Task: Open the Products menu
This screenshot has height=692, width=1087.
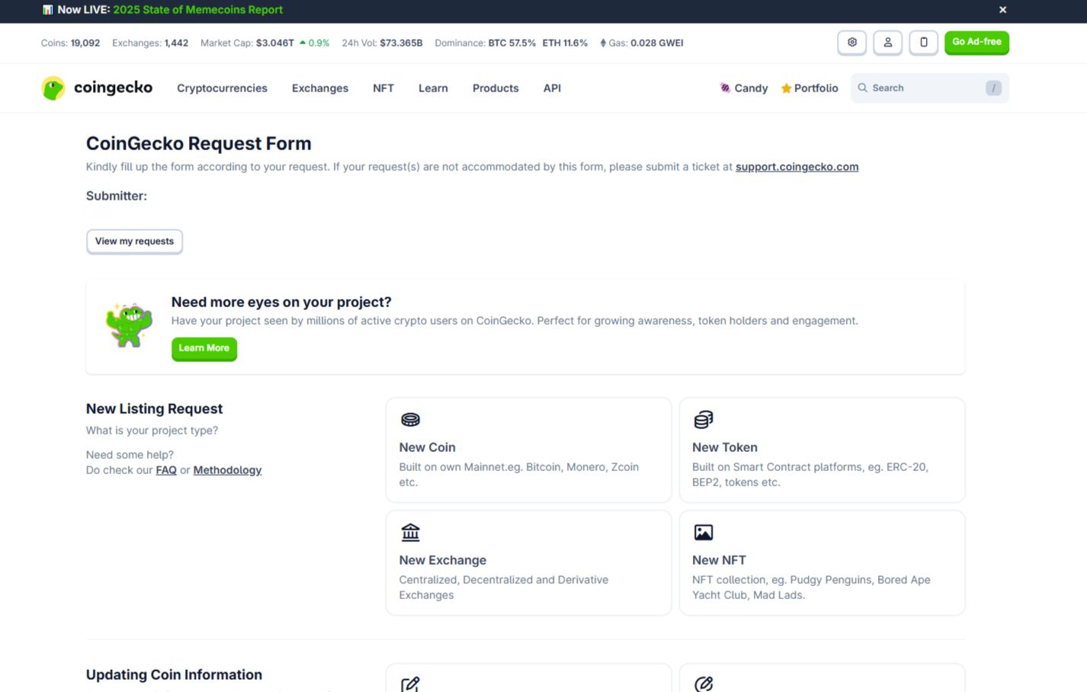Action: coord(495,88)
